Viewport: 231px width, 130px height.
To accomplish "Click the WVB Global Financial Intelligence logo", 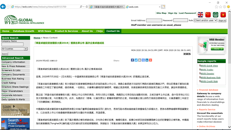I will [24, 20].
